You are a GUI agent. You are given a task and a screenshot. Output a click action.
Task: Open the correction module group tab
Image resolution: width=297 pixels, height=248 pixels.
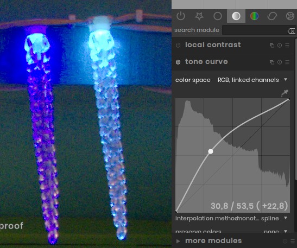point(272,16)
